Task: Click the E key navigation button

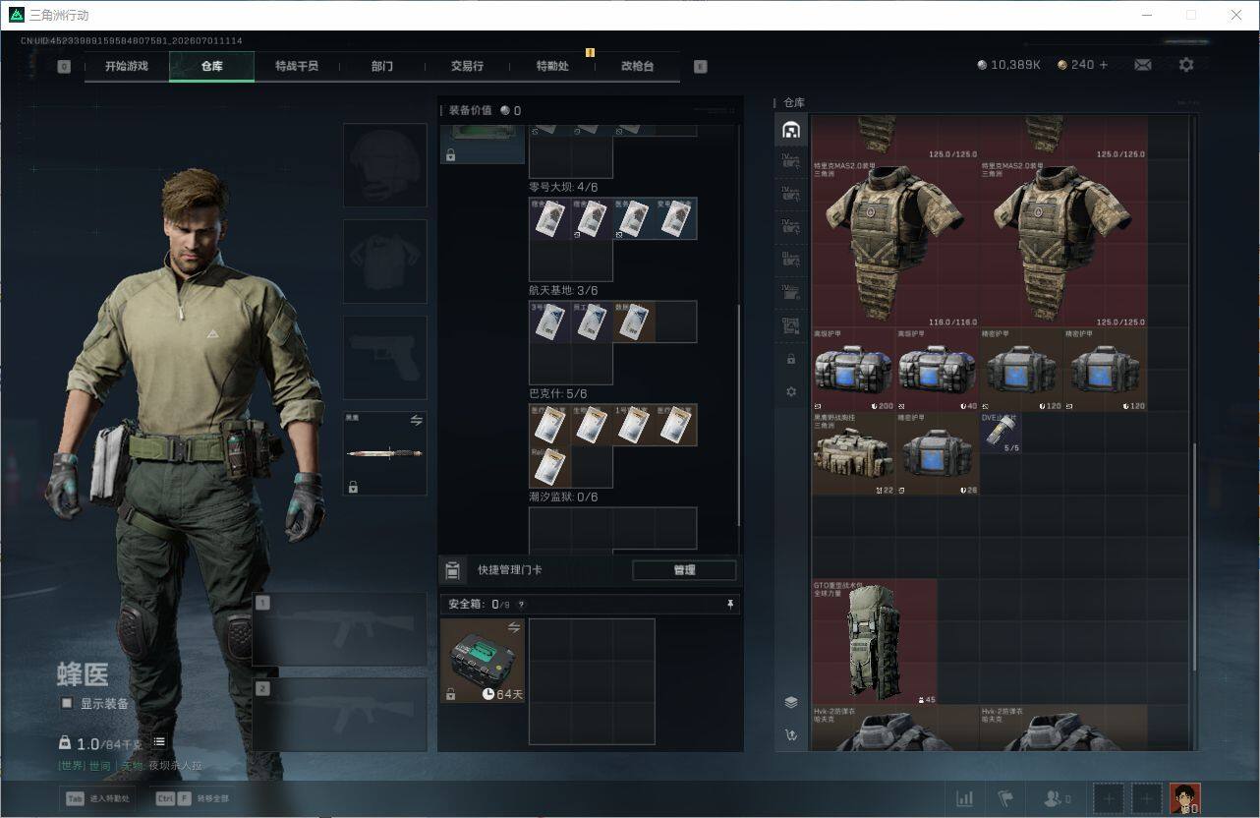Action: [x=700, y=67]
